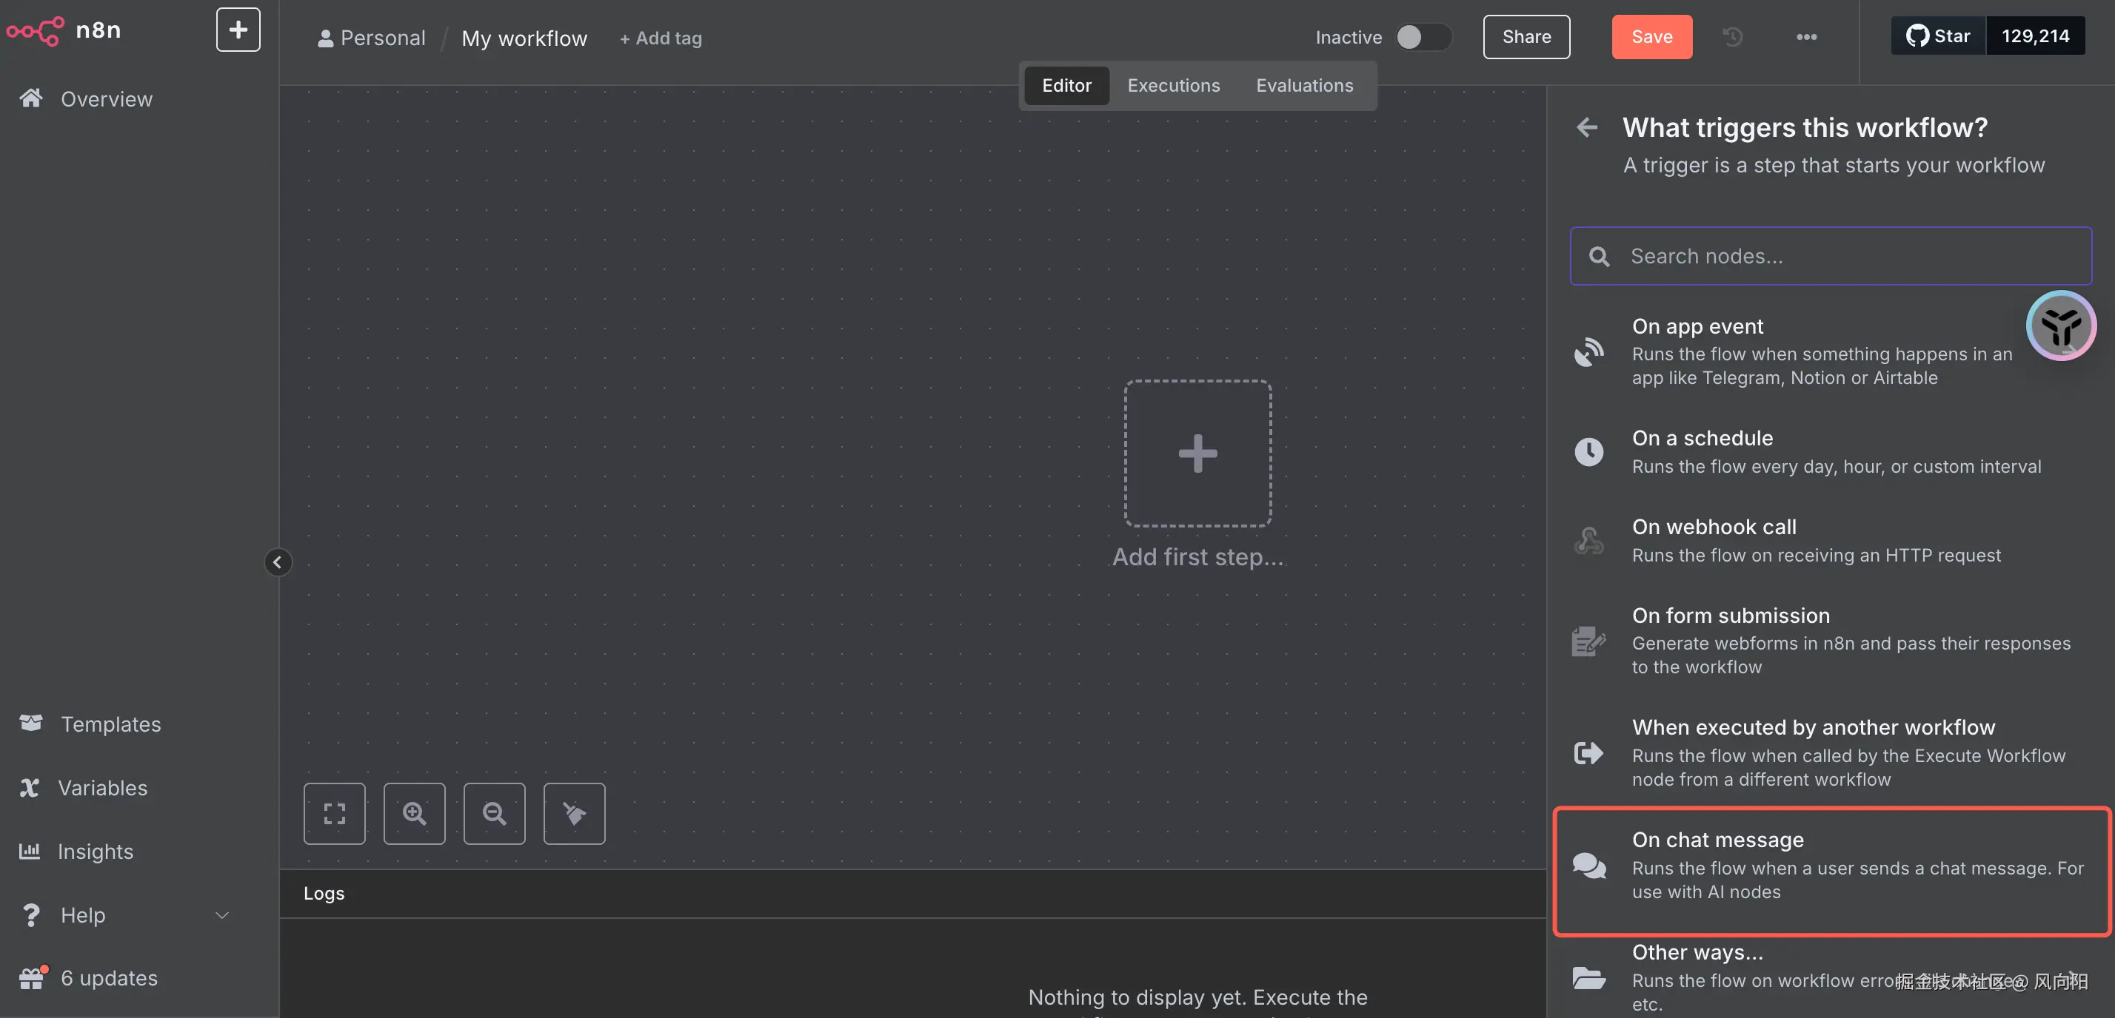Select the On chat message trigger

1831,868
